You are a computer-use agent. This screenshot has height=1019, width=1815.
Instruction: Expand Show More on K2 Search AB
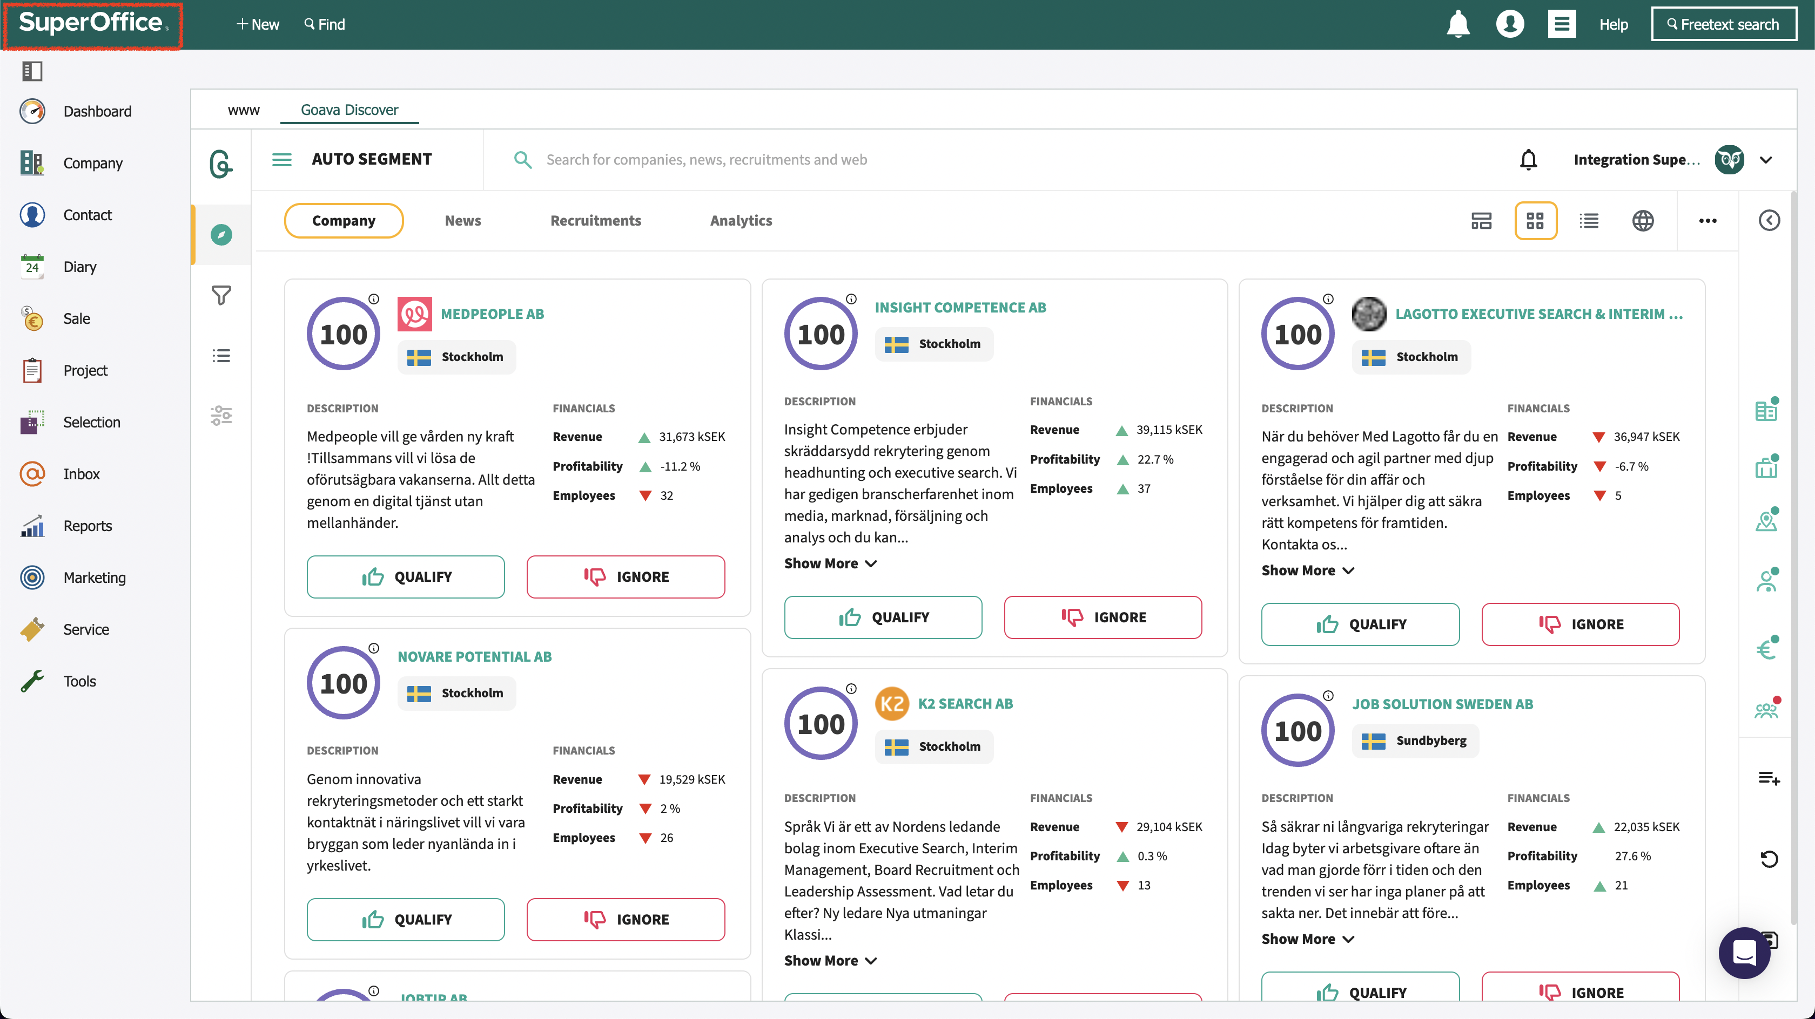pos(830,961)
